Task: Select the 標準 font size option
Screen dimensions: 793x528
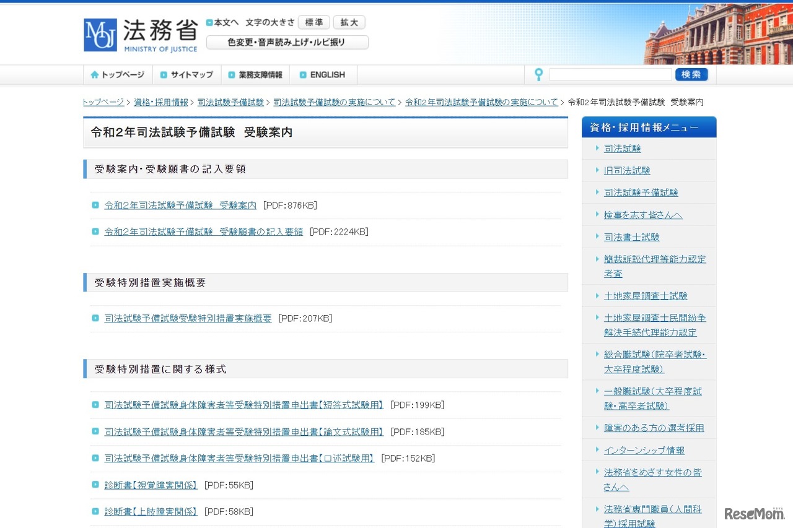Action: click(x=313, y=22)
